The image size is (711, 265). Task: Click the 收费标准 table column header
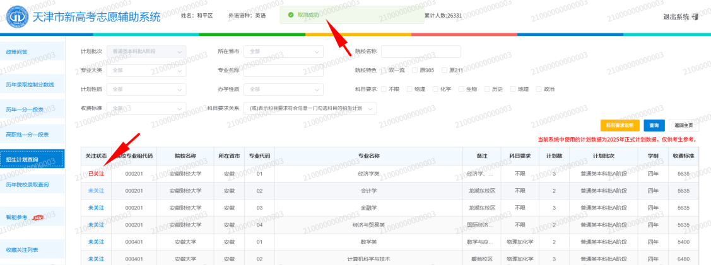pos(683,156)
